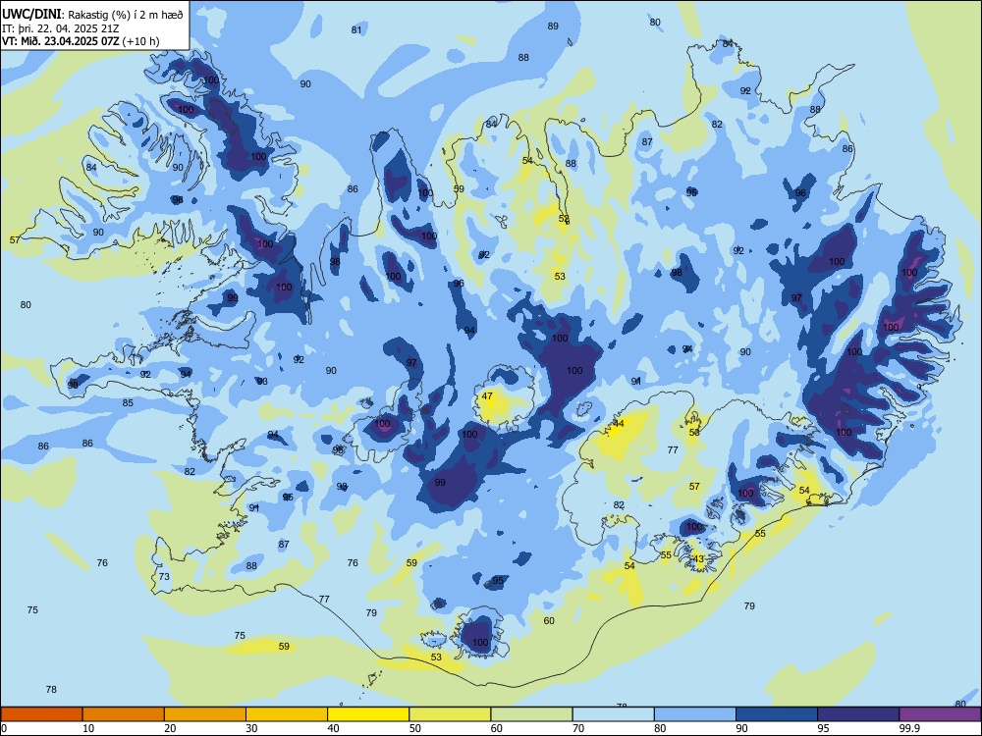Click the '70' legend tick label
This screenshot has width=982, height=736.
(x=578, y=728)
